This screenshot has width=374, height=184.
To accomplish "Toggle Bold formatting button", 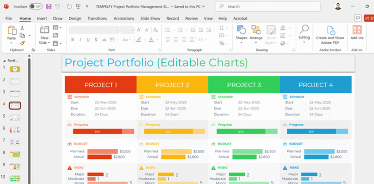I will [72, 40].
